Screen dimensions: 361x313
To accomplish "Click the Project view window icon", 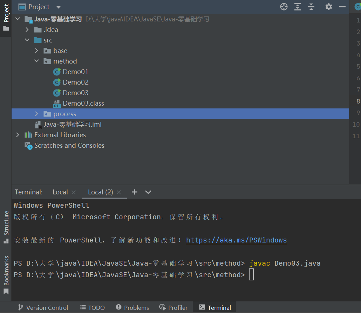I will 22,7.
